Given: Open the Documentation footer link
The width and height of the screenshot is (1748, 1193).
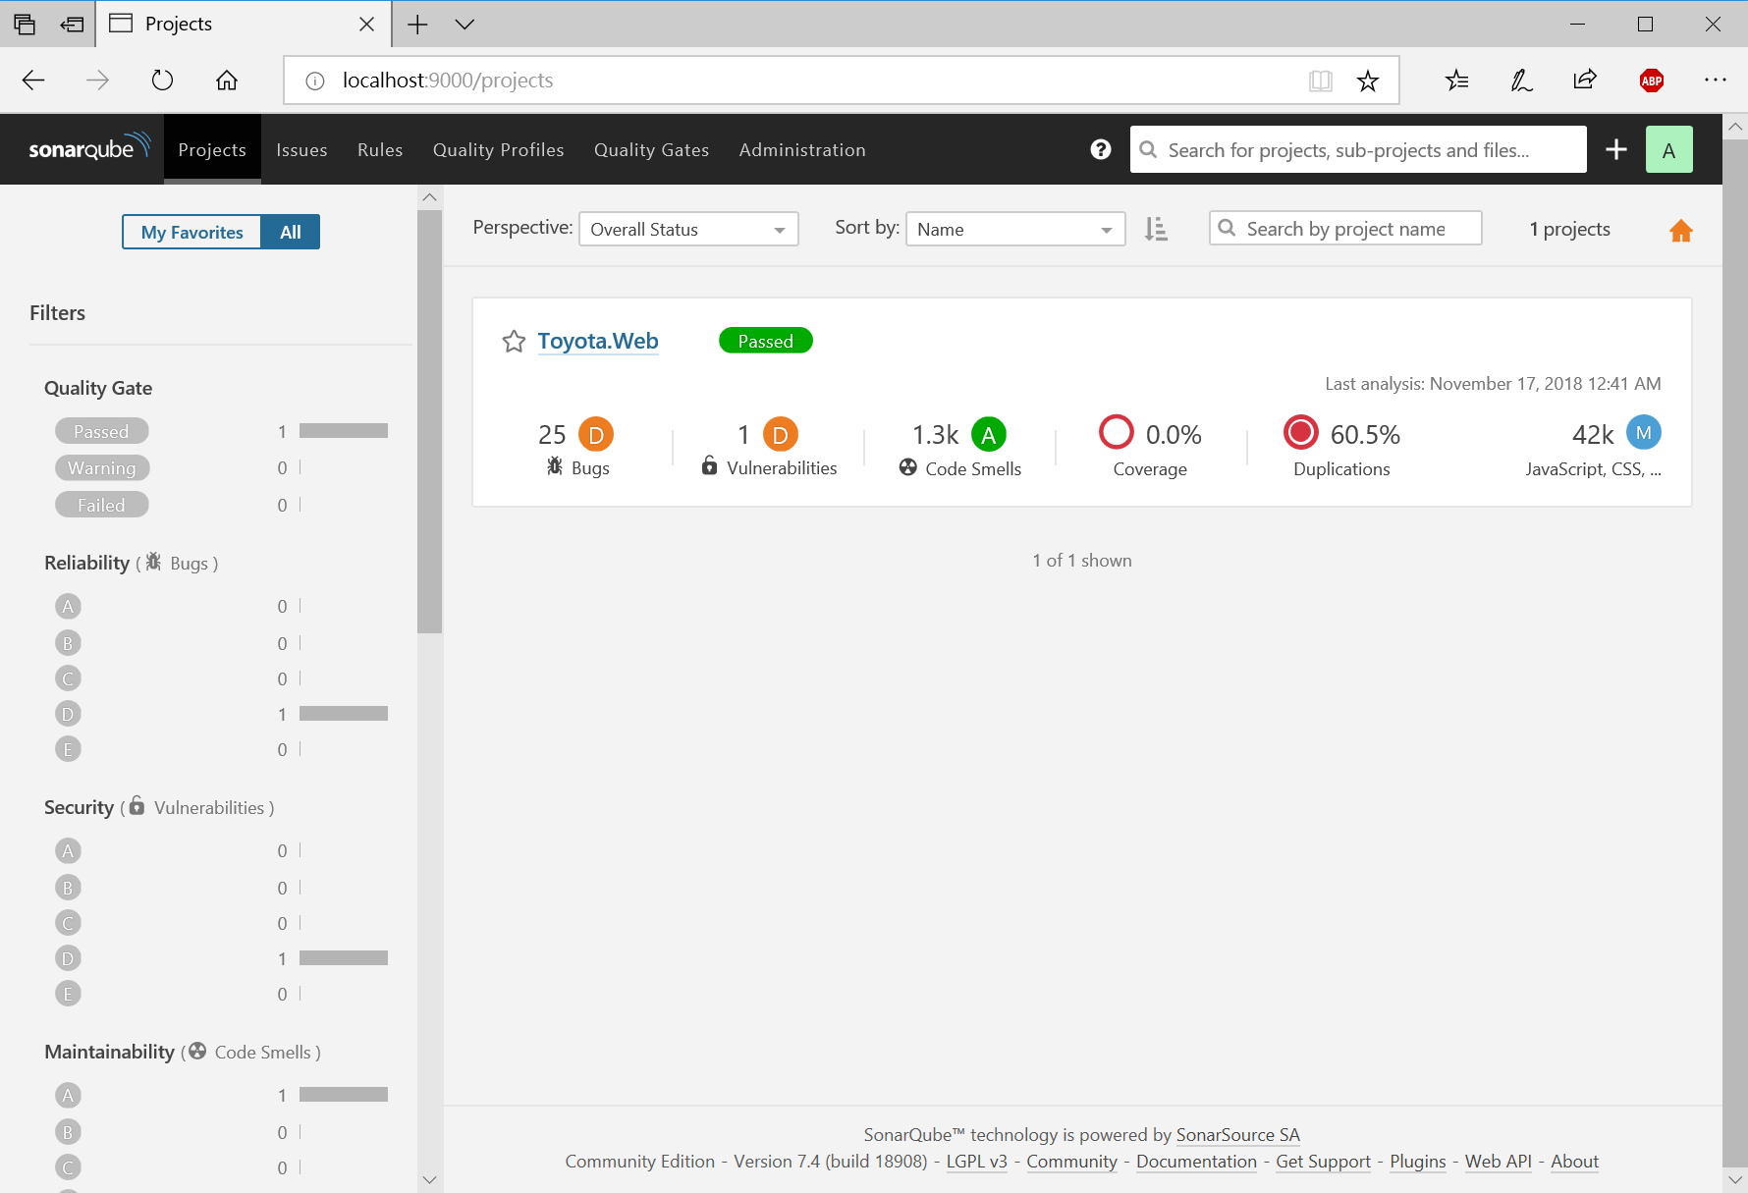Looking at the screenshot, I should pyautogui.click(x=1196, y=1161).
